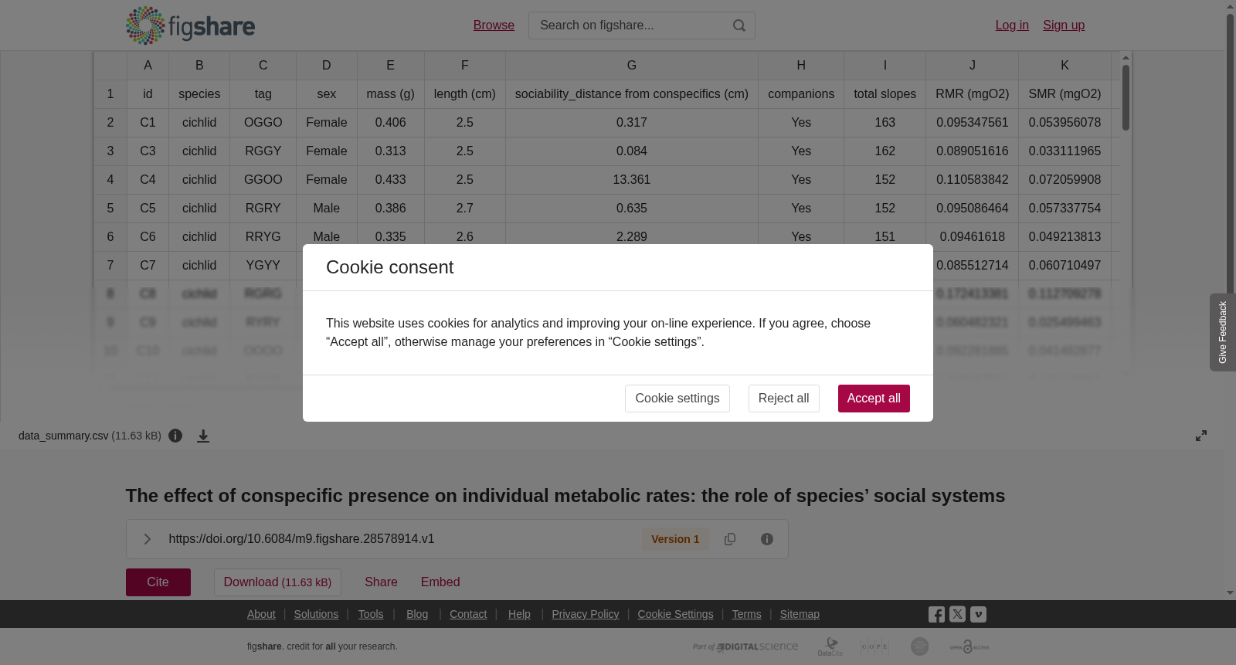
Task: Click row number 3
Action: 110,151
